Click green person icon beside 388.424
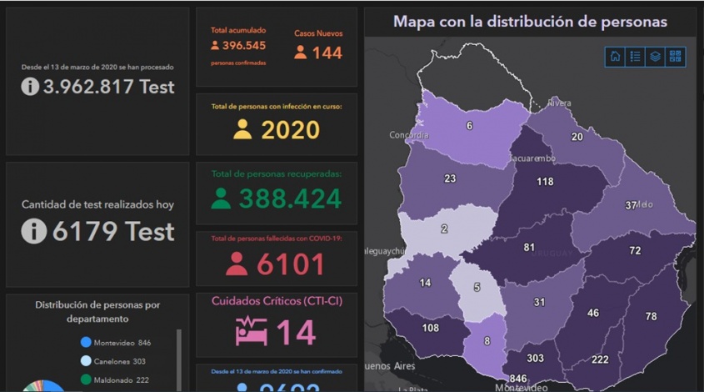 coord(221,199)
